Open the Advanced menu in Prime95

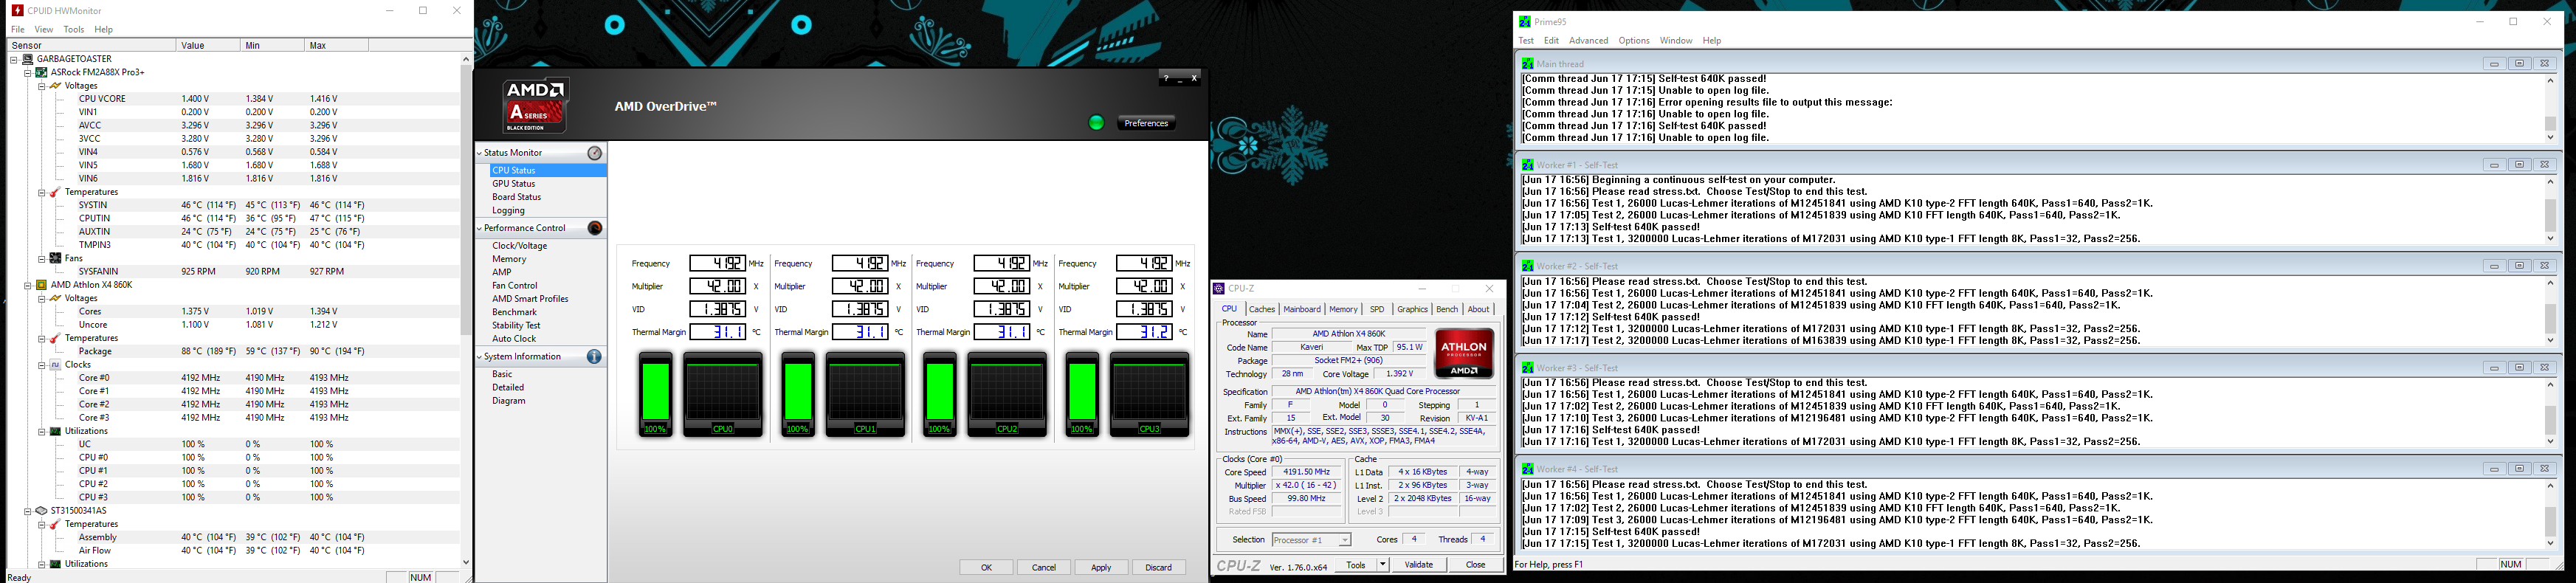pyautogui.click(x=1588, y=41)
